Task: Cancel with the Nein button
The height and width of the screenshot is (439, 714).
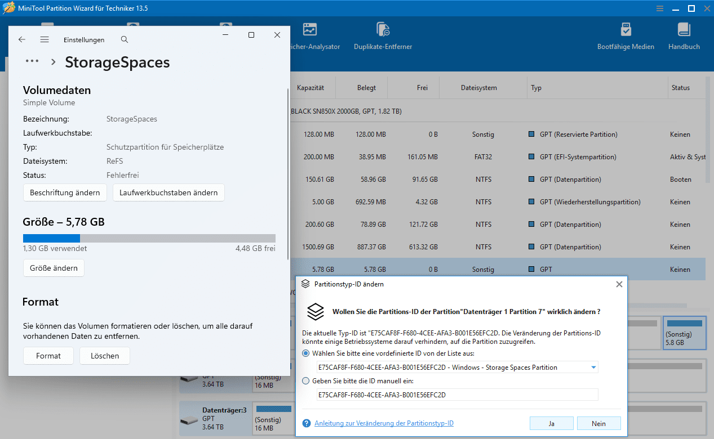Action: [x=599, y=423]
